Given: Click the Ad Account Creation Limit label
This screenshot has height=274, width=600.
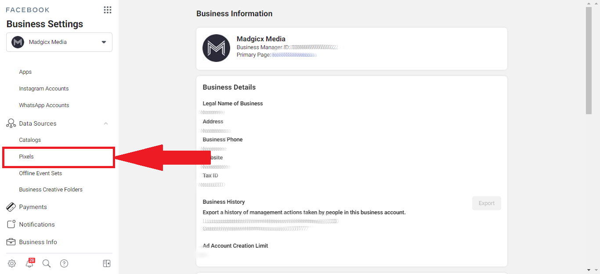Looking at the screenshot, I should (x=235, y=246).
